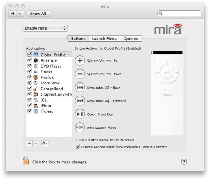Click the GarageBand guitar icon
Image resolution: width=210 pixels, height=180 pixels.
tap(36, 89)
